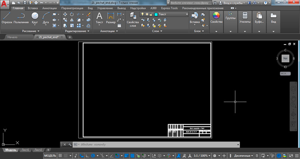Click the Print icon in quick access toolbar
The width and height of the screenshot is (300, 159).
(36, 3)
